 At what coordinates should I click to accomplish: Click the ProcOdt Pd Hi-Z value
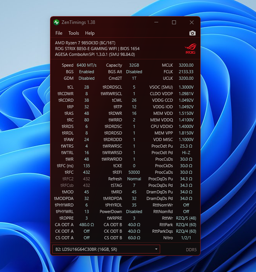[186, 153]
